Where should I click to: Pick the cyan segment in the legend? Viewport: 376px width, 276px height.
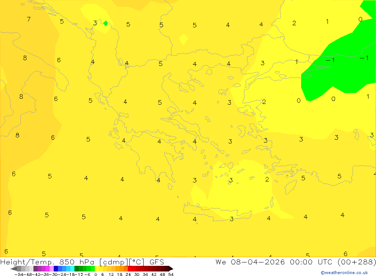point(72,269)
